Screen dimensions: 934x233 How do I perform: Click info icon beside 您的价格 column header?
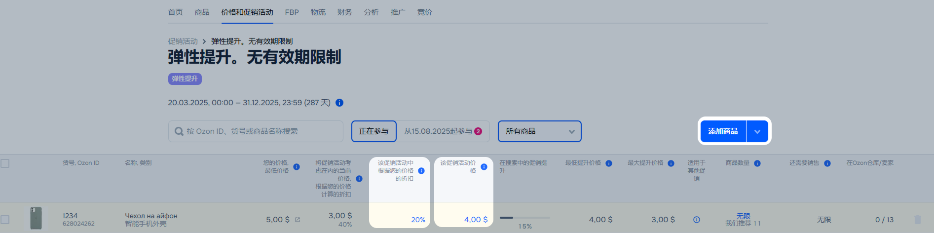(x=297, y=167)
